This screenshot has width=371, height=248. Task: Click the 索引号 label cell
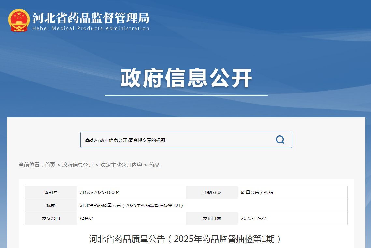point(51,192)
